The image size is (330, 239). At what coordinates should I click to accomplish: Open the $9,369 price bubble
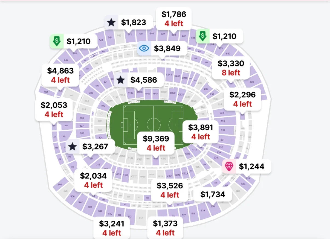point(156,143)
